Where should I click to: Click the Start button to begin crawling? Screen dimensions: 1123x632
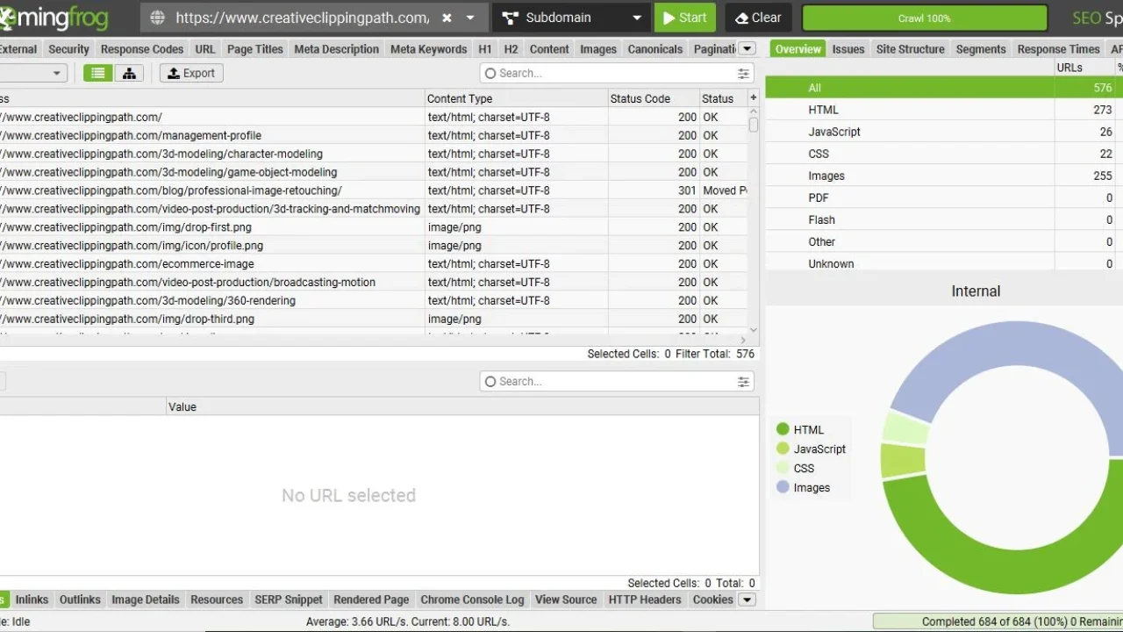pos(685,17)
